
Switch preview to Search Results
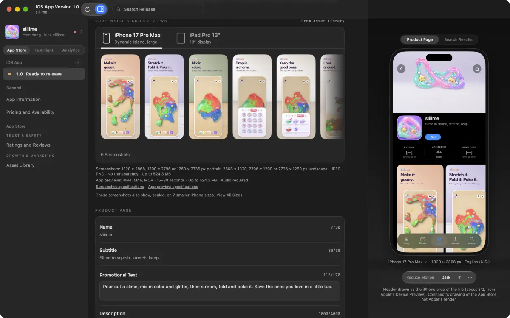click(x=458, y=39)
